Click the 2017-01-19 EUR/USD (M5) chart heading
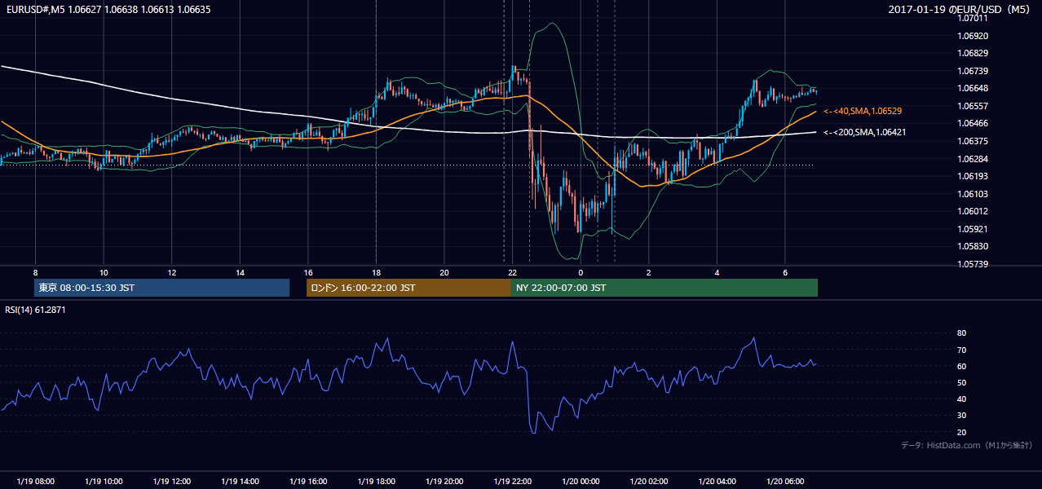Image resolution: width=1042 pixels, height=489 pixels. (960, 9)
